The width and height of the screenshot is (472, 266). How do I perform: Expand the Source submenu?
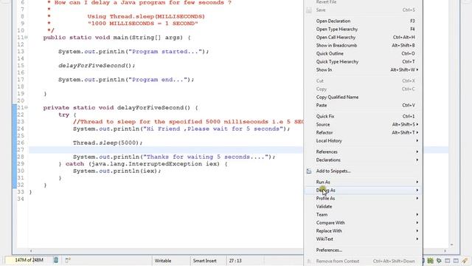tap(364, 124)
